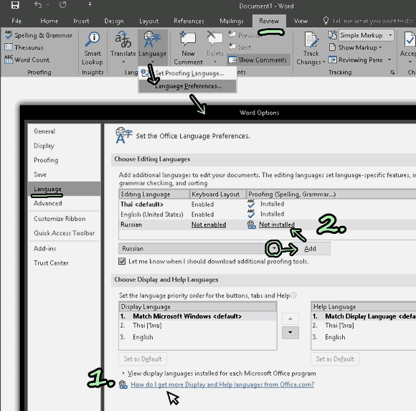The image size is (416, 411).
Task: Open Reviewing Pane
Action: [x=356, y=60]
